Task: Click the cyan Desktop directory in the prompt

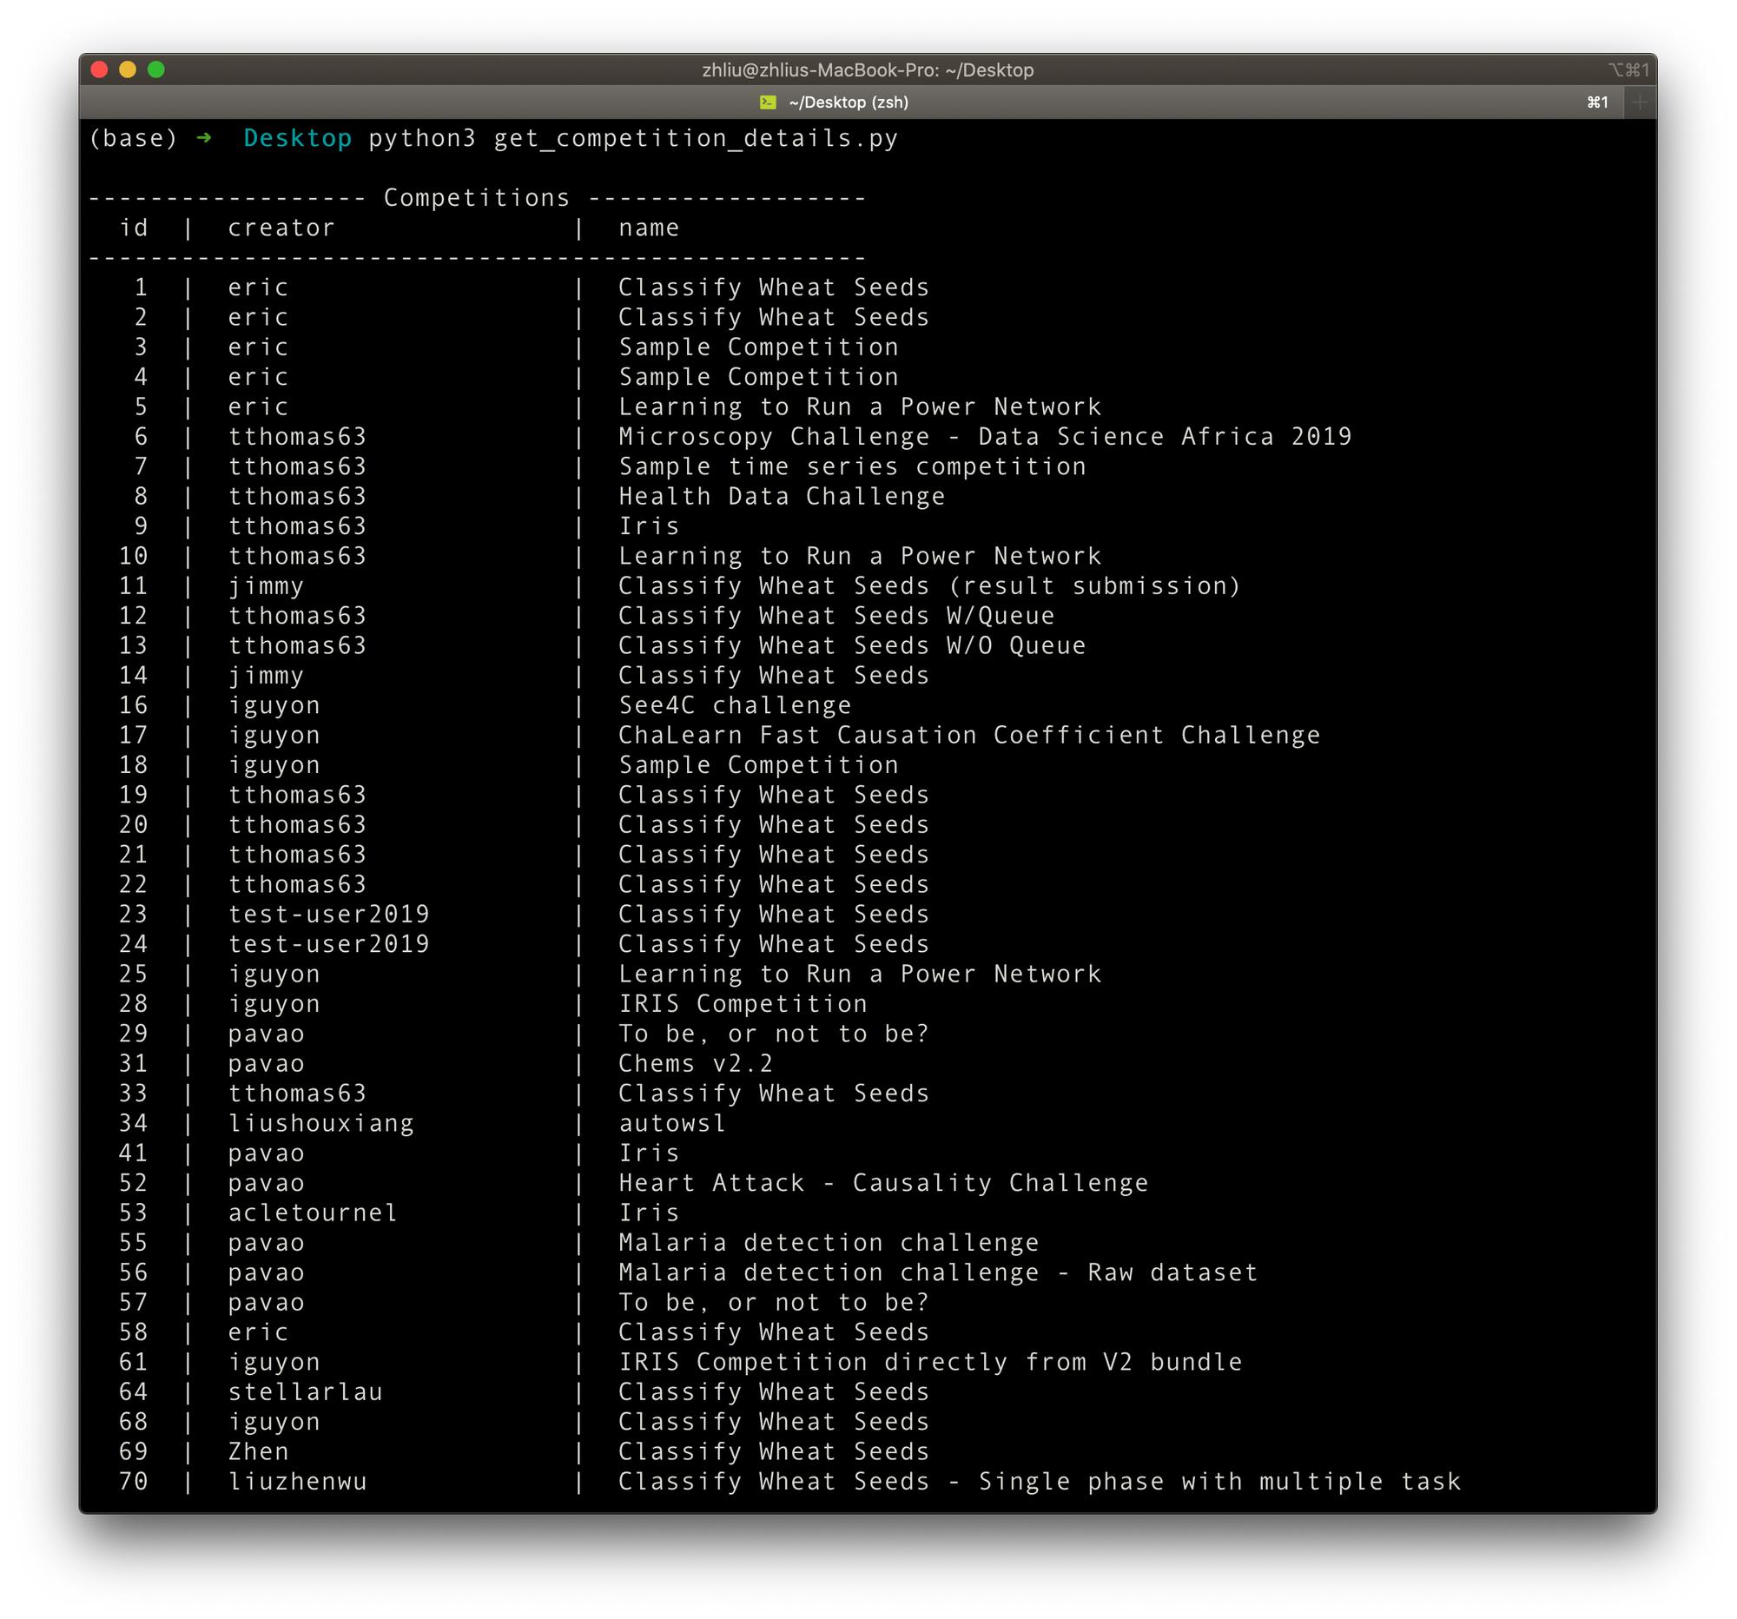Action: click(297, 138)
